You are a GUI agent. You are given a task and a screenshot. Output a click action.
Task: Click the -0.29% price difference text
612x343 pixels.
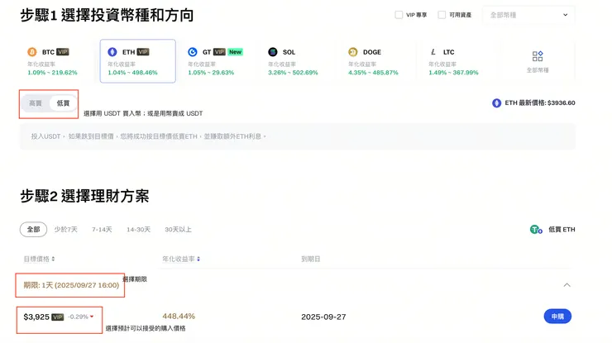[78, 317]
